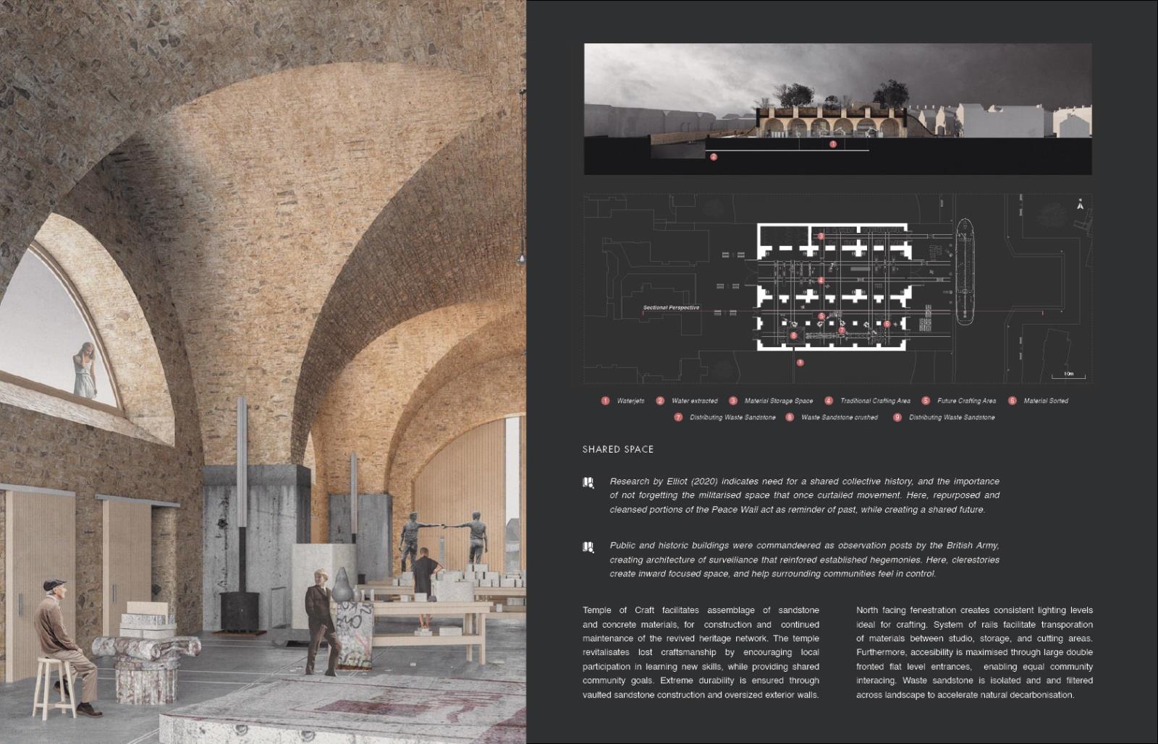
Task: Click the 10m scale bar on the plan
Action: [1069, 375]
